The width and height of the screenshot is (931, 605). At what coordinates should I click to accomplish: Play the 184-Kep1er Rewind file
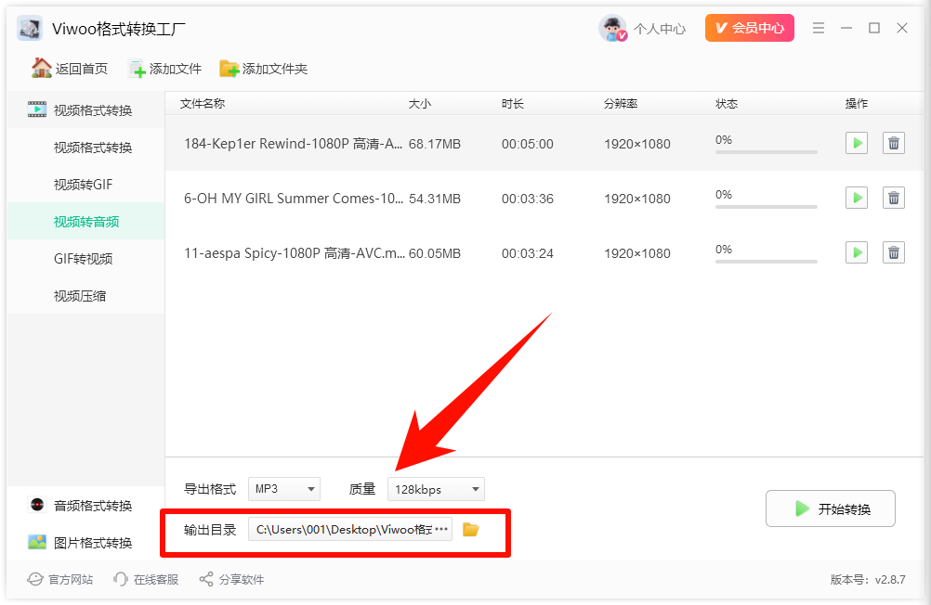856,143
